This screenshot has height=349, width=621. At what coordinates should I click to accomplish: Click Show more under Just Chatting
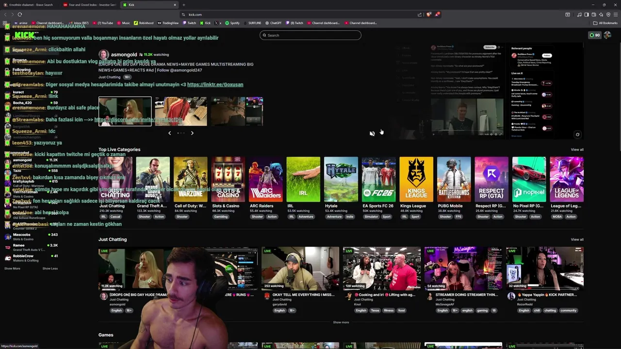pos(341,322)
